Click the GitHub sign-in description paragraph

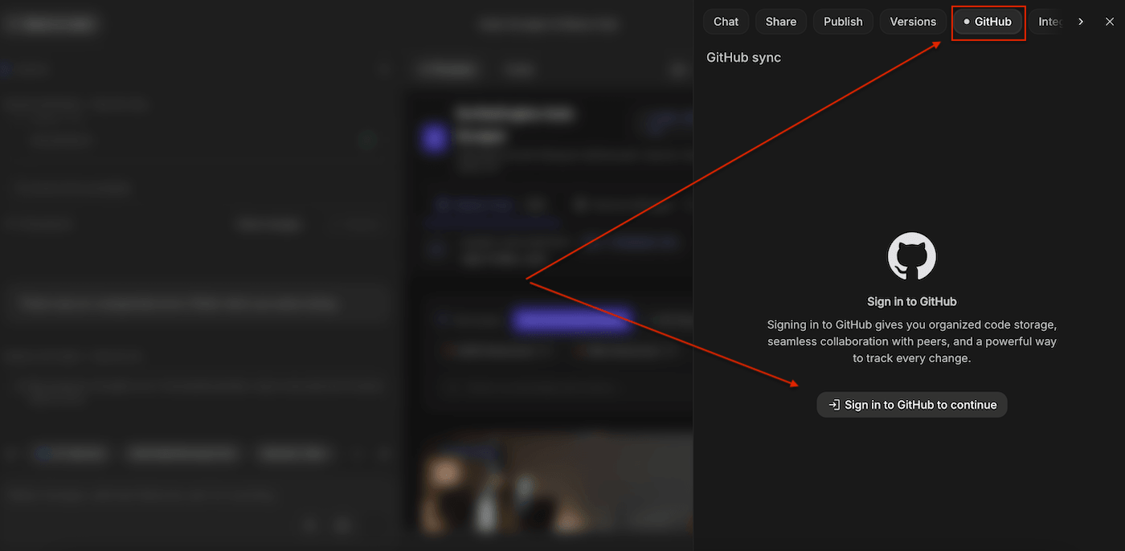click(x=912, y=341)
